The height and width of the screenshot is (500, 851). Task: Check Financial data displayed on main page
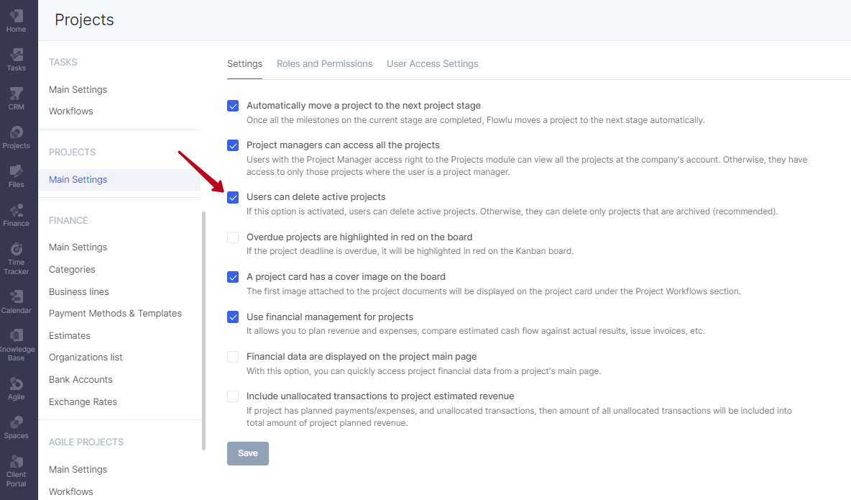coord(233,357)
